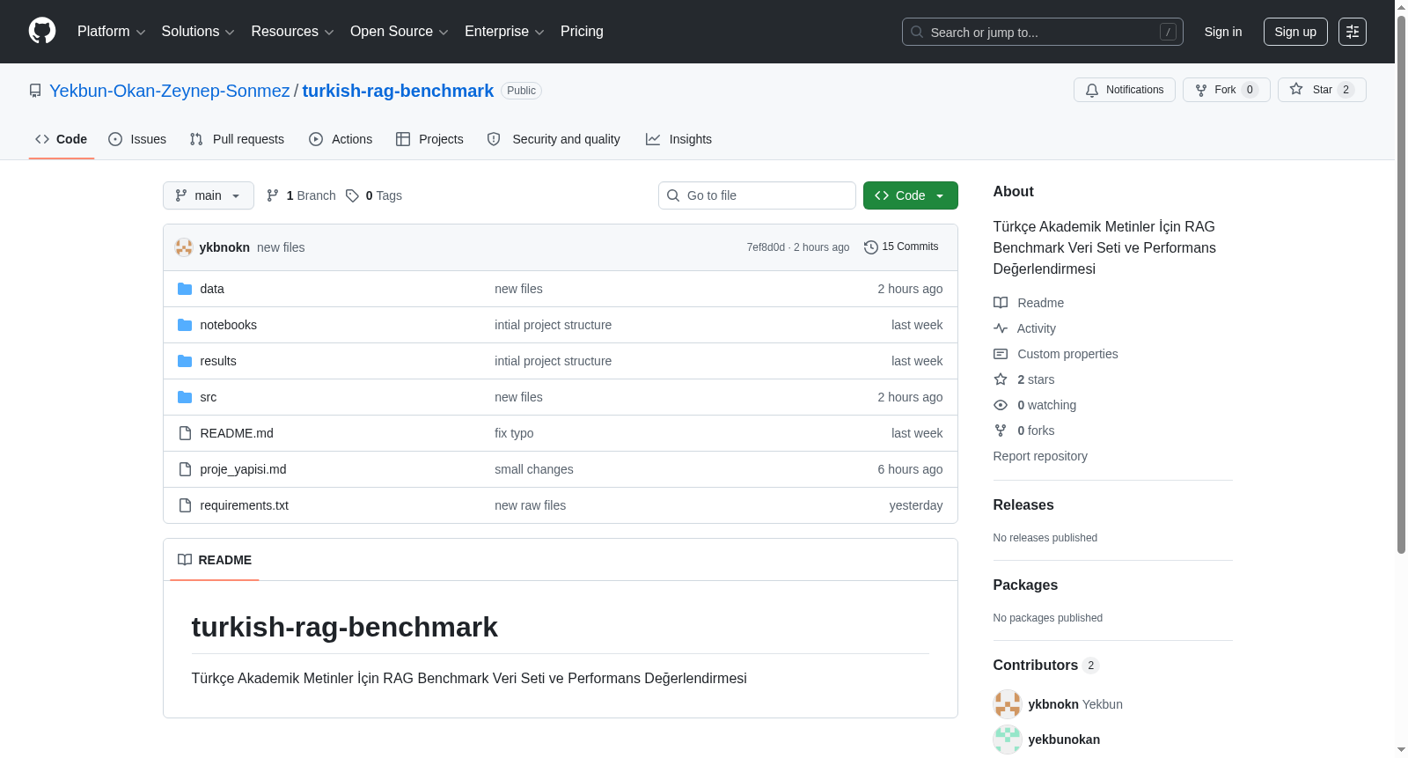Click the 'small changes' commit message
The image size is (1408, 758).
point(534,469)
